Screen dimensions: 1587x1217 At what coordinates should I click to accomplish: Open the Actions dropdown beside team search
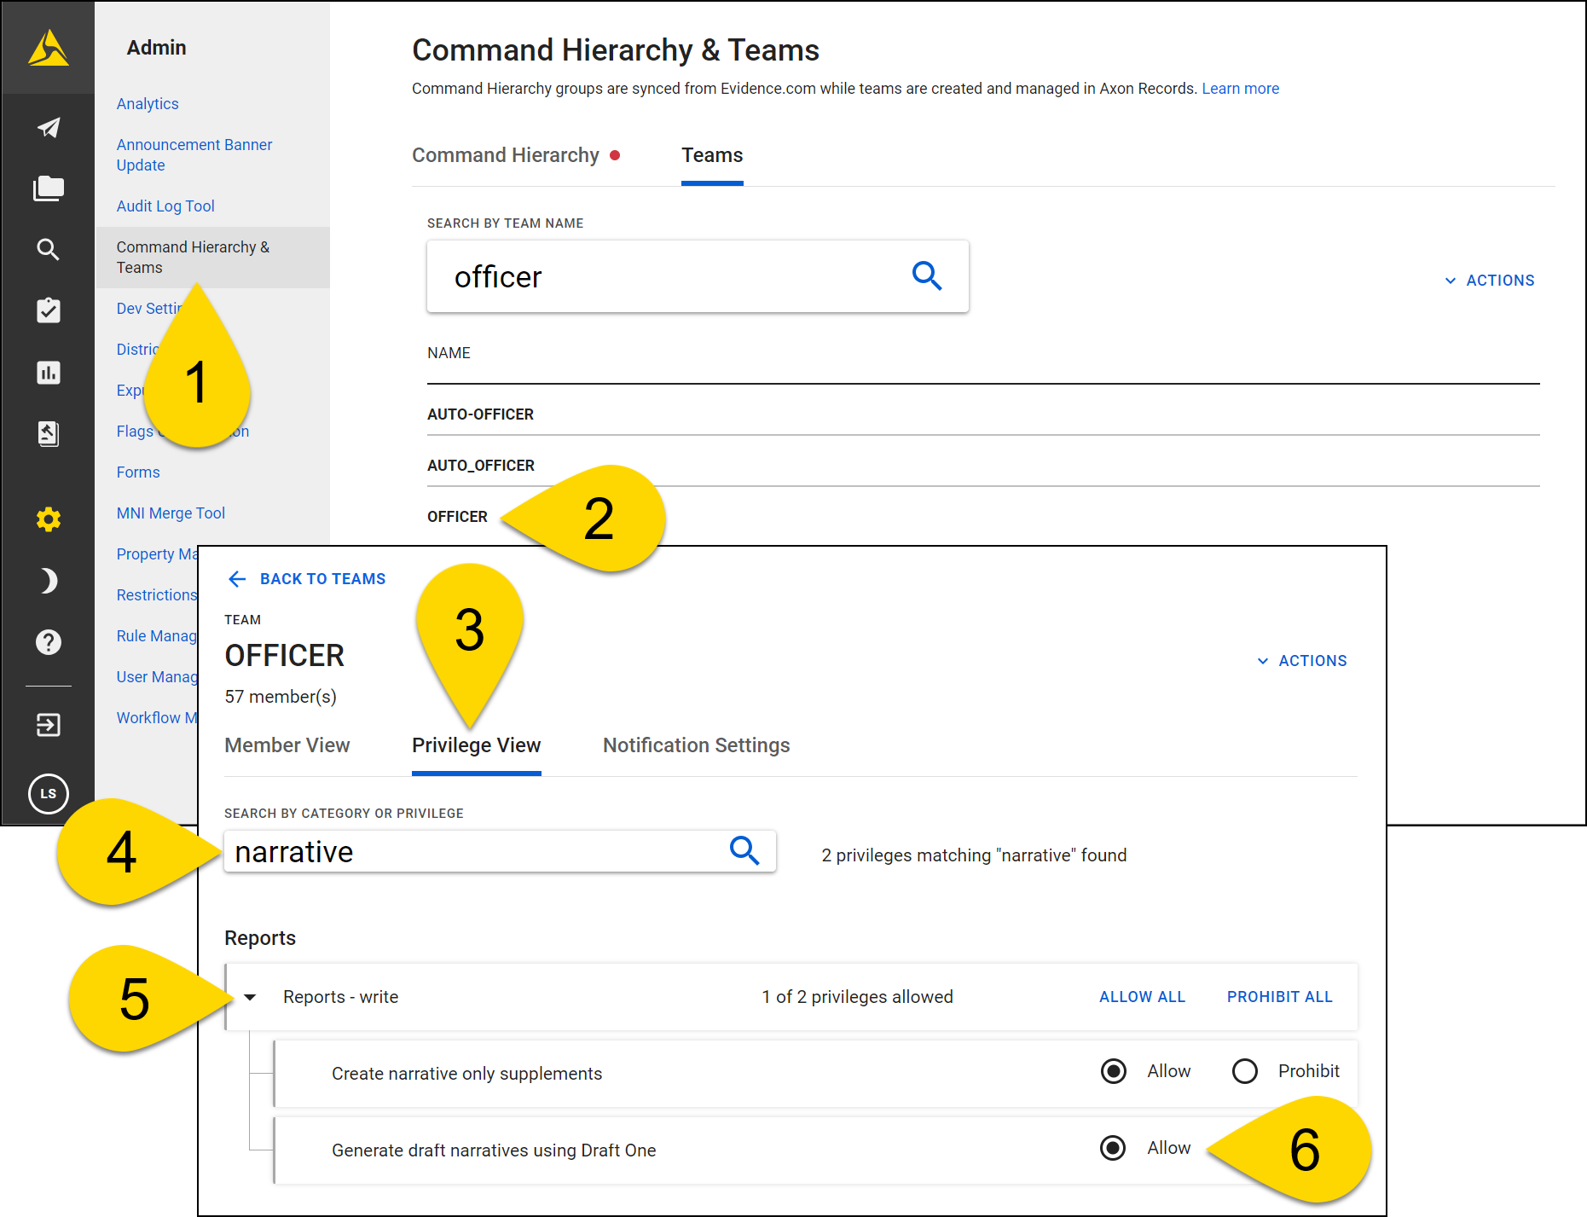tap(1489, 281)
